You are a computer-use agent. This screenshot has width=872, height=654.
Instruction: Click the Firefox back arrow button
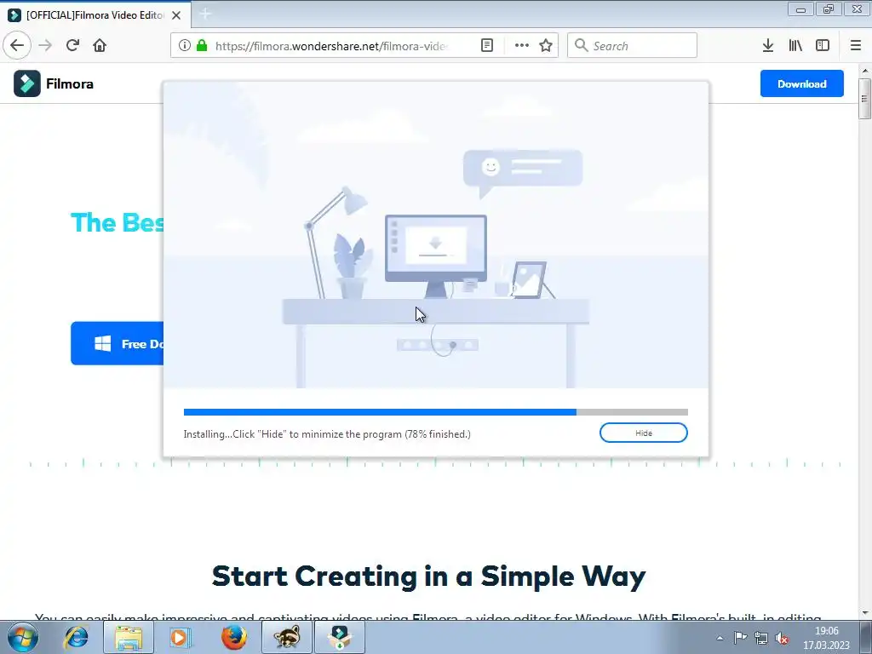[17, 45]
